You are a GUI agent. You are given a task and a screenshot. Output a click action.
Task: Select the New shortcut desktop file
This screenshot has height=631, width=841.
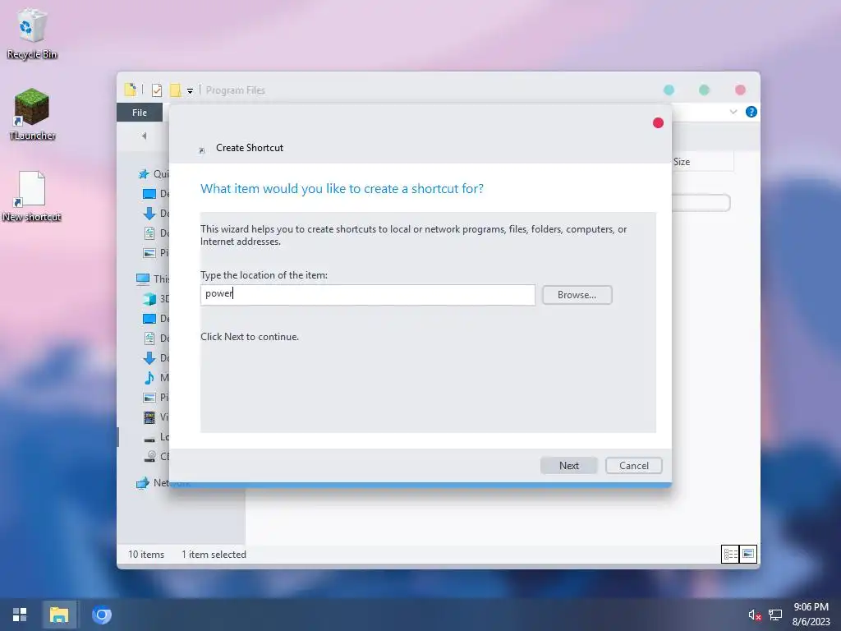[32, 196]
